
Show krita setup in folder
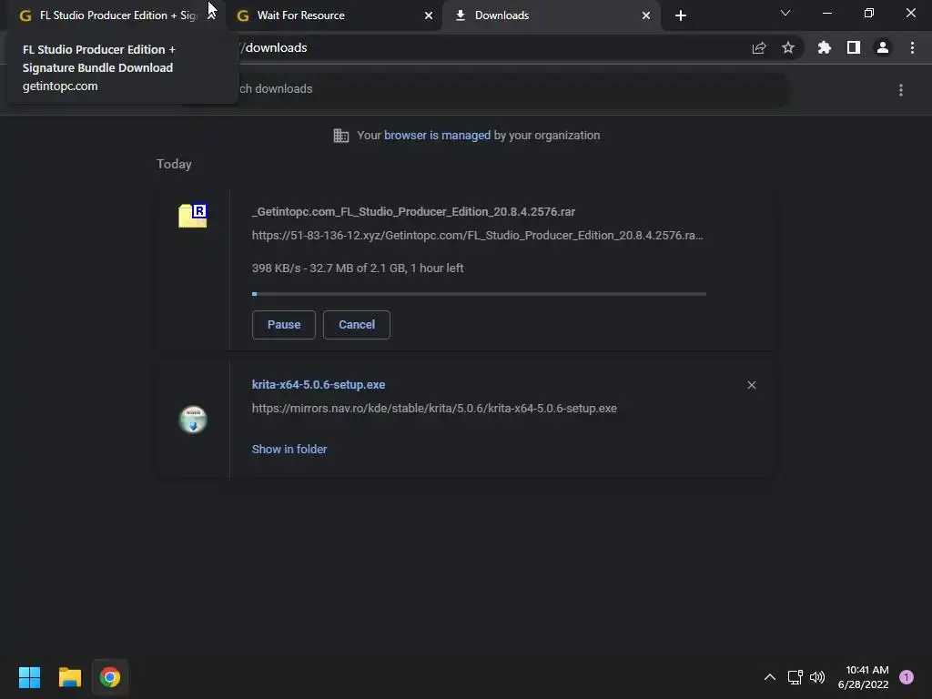[289, 450]
